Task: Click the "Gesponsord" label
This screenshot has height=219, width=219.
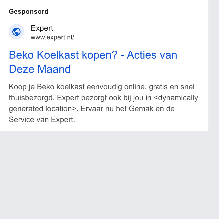Action: point(29,11)
